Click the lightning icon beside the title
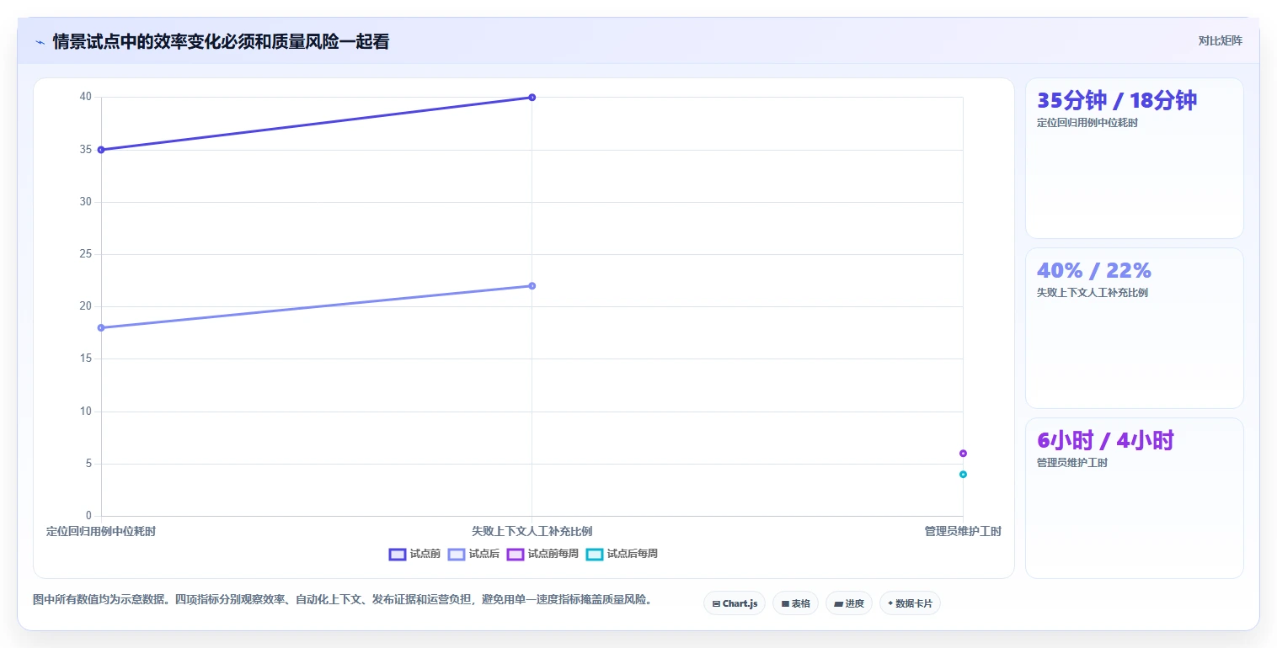Image resolution: width=1277 pixels, height=648 pixels. click(x=40, y=42)
